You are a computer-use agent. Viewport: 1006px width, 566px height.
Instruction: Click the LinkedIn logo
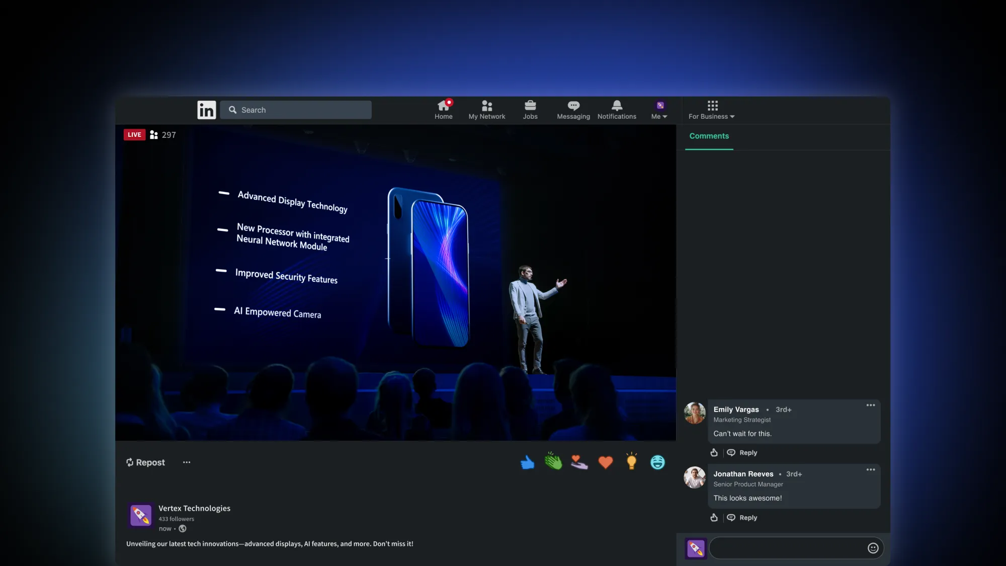pyautogui.click(x=206, y=110)
